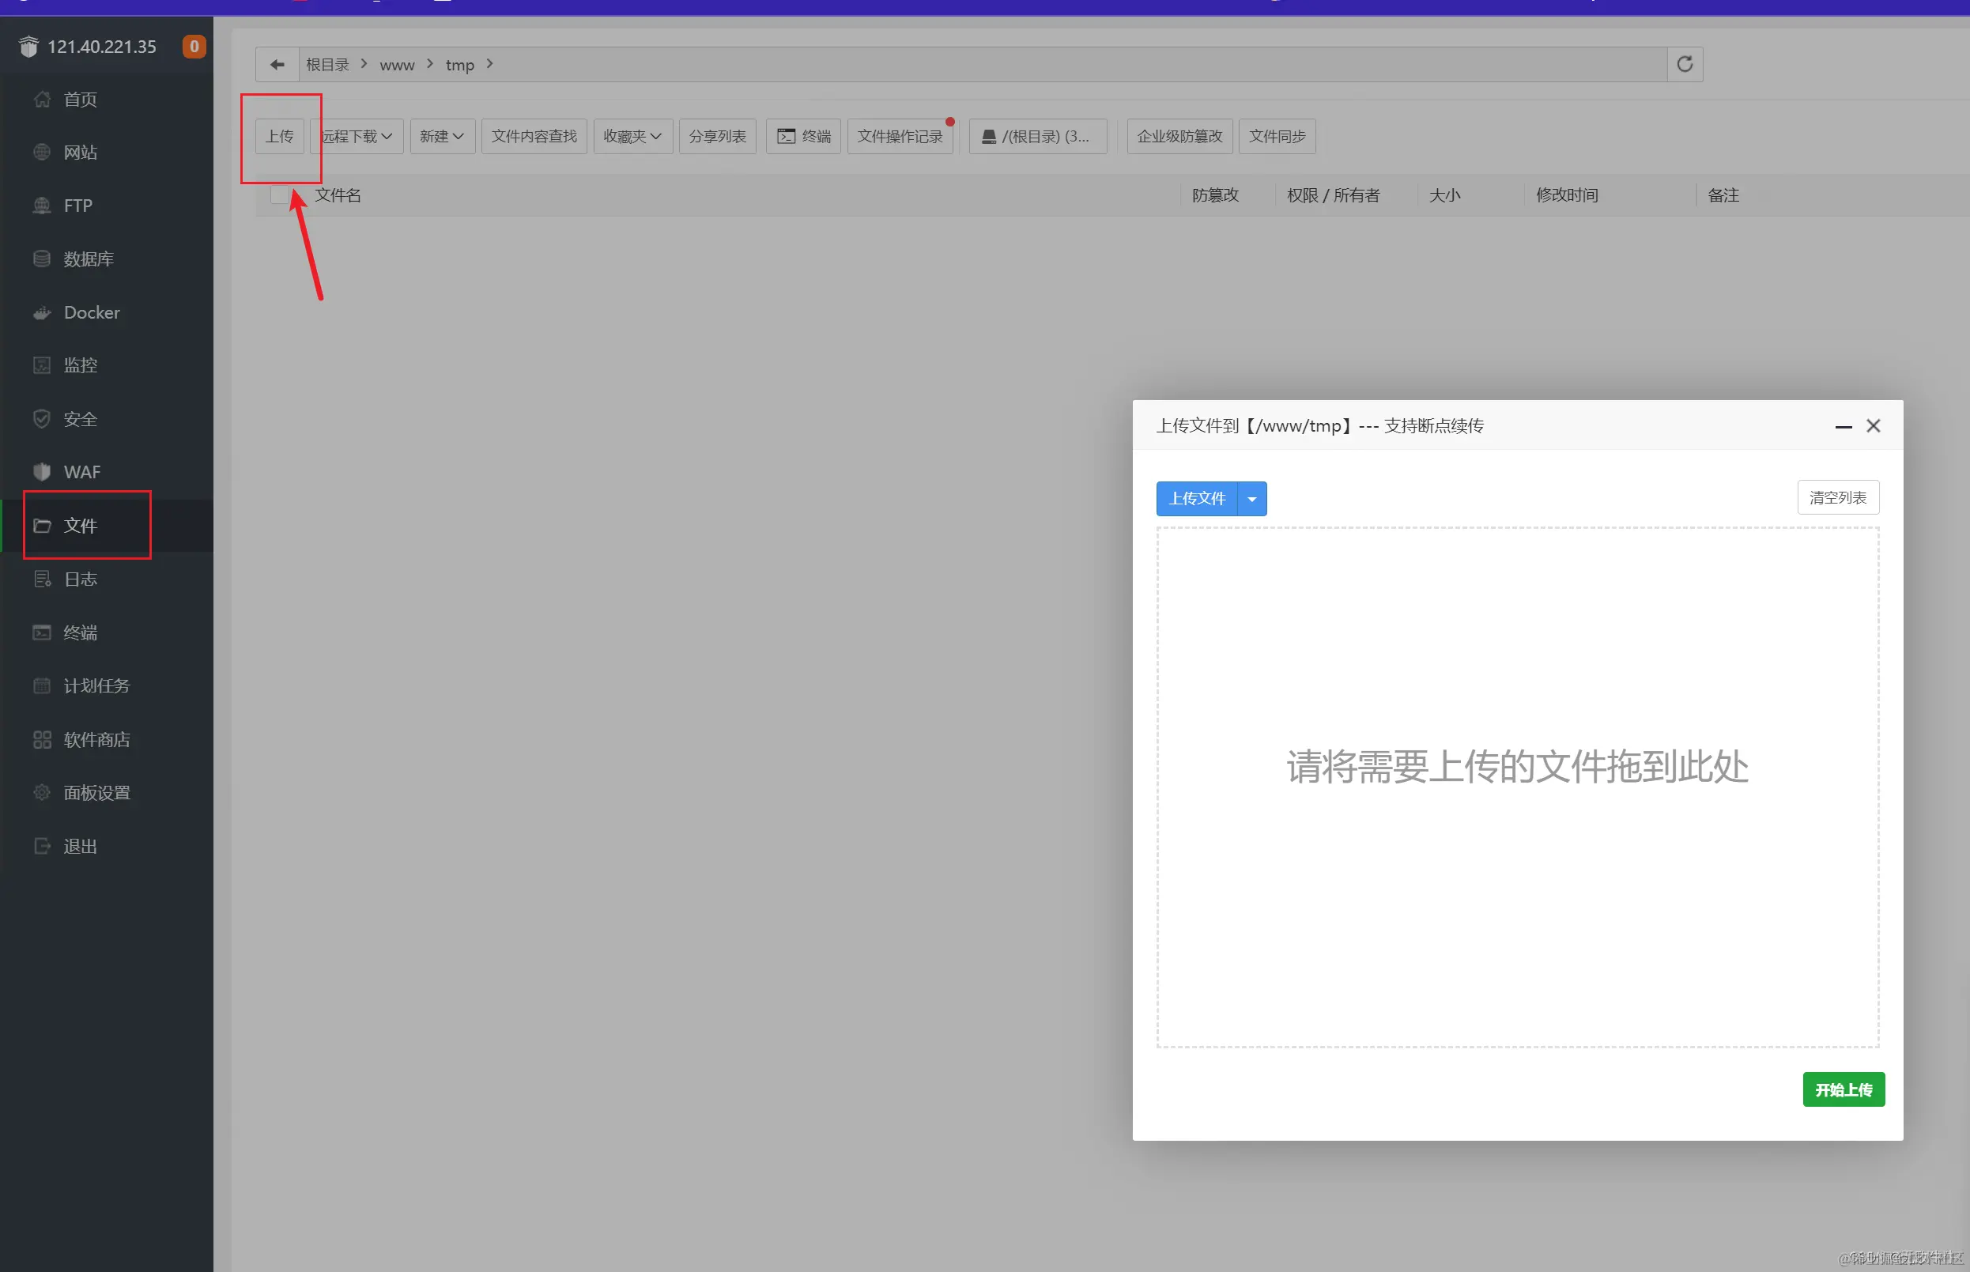
Task: Click the back arrow in path bar
Action: pos(277,64)
